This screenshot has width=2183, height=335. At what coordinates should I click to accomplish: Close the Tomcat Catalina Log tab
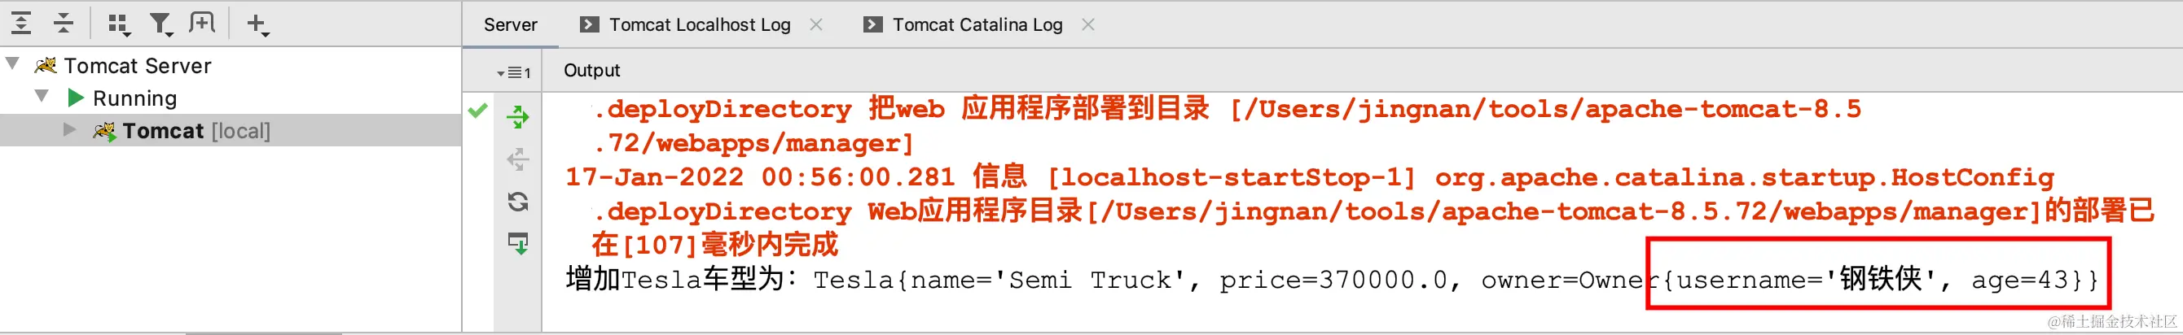click(1088, 24)
